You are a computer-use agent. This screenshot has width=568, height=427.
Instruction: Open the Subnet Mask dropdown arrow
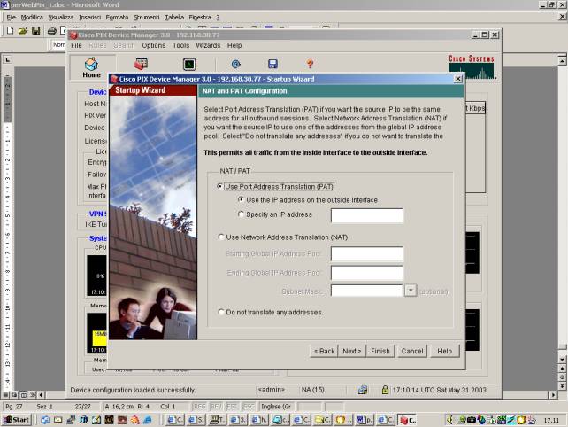[x=410, y=291]
